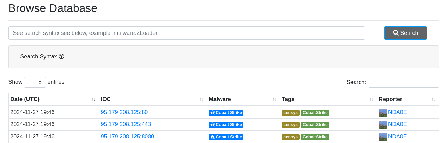Open IOC link 95.179.208.125:80
The width and height of the screenshot is (446, 143).
[124, 112]
